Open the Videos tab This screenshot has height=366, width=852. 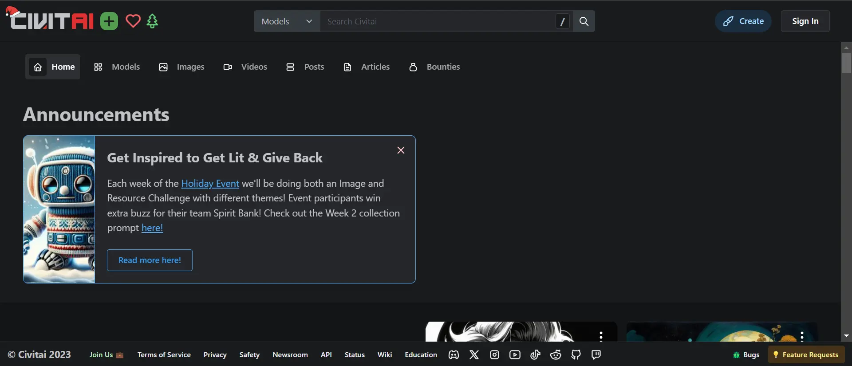[x=245, y=67]
